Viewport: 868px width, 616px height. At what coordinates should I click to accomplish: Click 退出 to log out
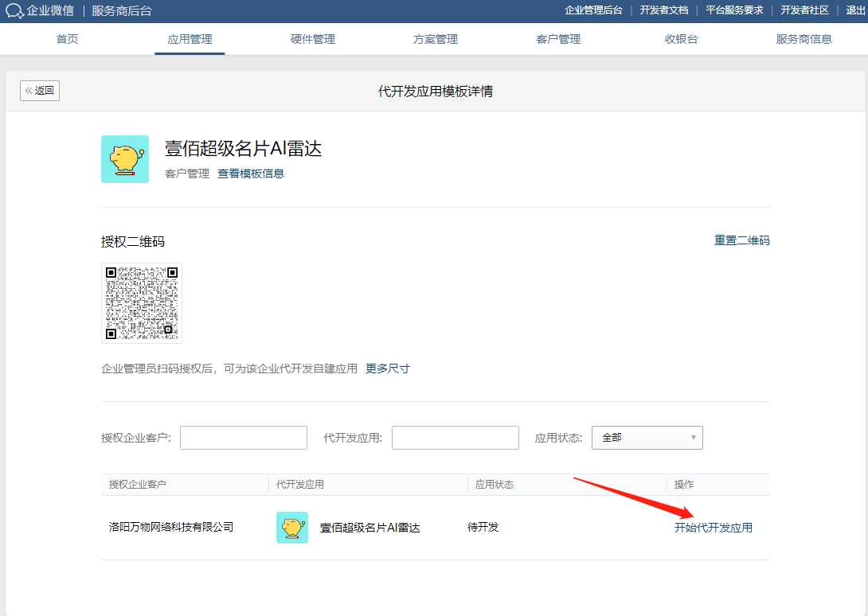coord(855,10)
